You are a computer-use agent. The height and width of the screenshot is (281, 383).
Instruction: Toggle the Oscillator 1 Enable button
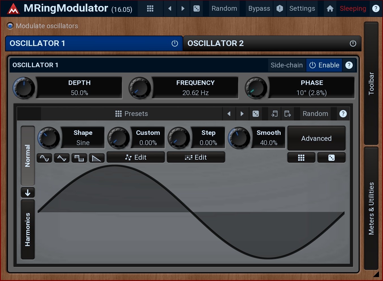tap(324, 65)
